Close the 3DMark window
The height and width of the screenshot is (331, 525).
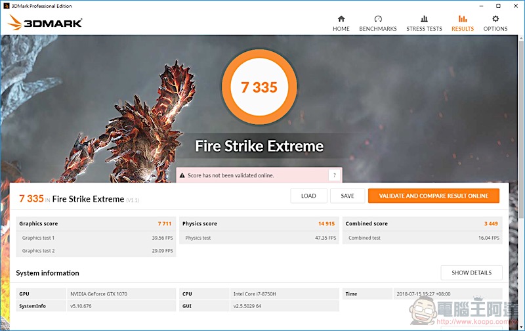pos(516,6)
